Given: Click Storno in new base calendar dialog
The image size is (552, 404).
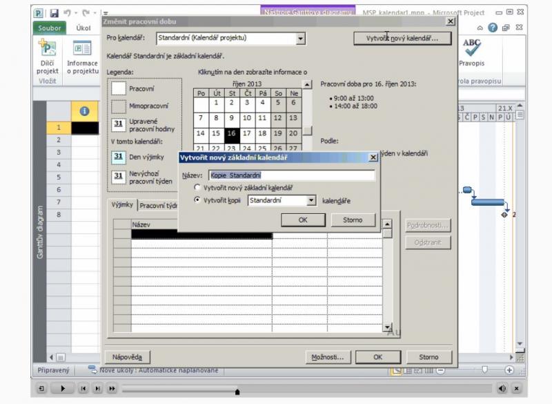Looking at the screenshot, I should tap(352, 220).
